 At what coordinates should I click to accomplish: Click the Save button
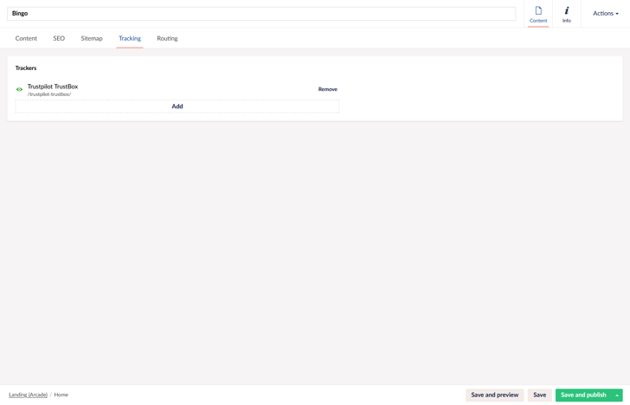(540, 395)
